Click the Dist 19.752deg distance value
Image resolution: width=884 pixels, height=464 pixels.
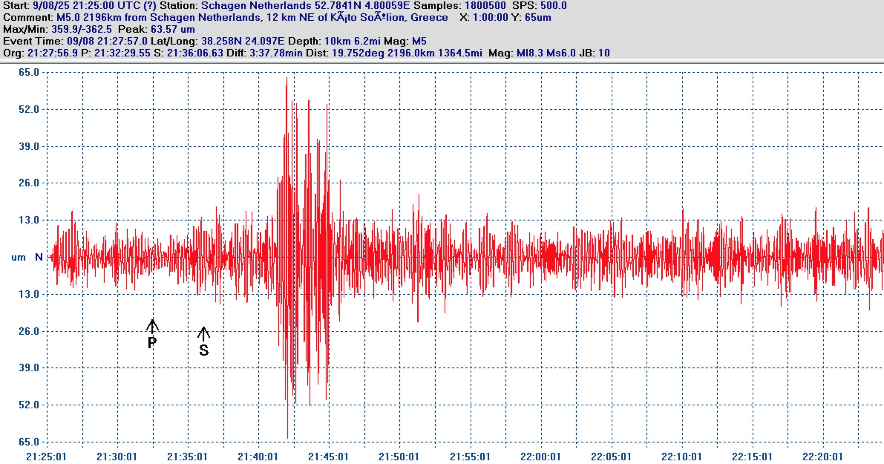point(358,53)
